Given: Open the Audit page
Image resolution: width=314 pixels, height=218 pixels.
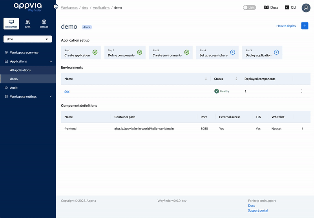Looking at the screenshot, I should pyautogui.click(x=14, y=88).
